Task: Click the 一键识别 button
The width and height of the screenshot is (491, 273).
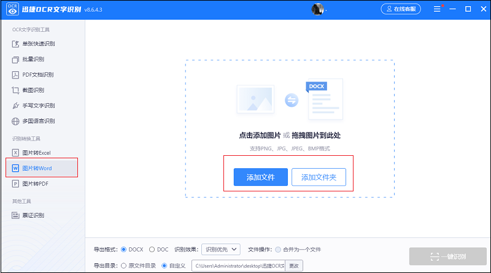Action: (448, 256)
